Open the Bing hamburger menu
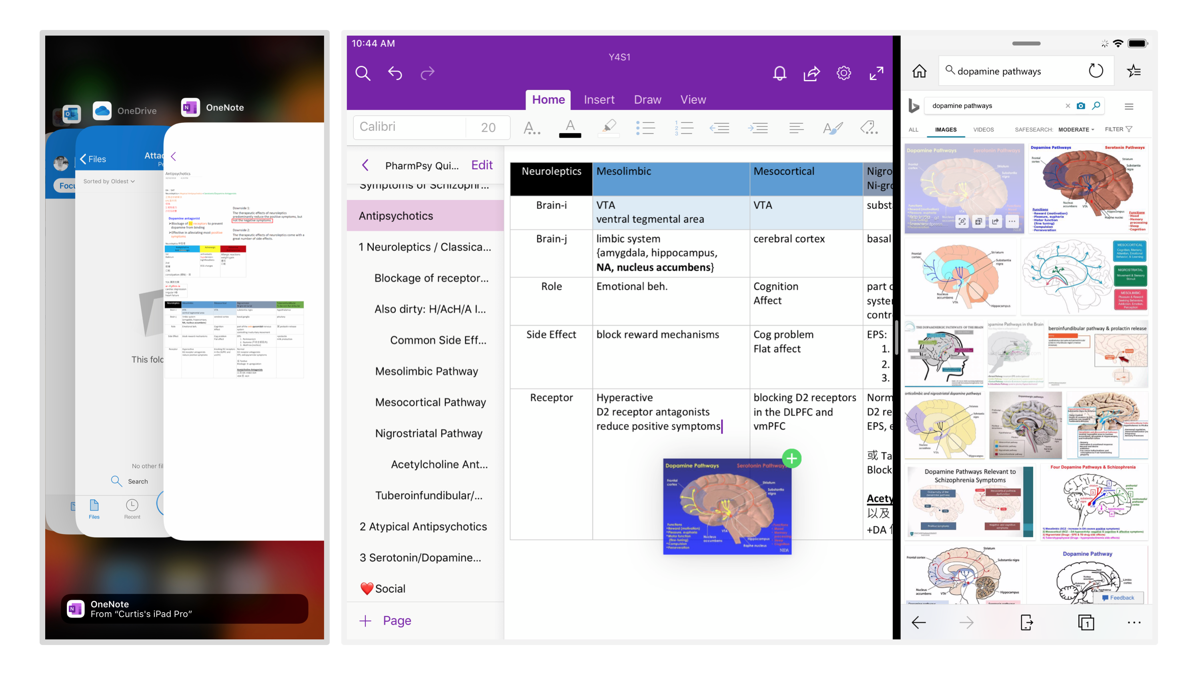 pyautogui.click(x=1129, y=106)
